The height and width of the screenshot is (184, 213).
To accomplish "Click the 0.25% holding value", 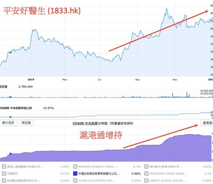I will [x=136, y=180].
